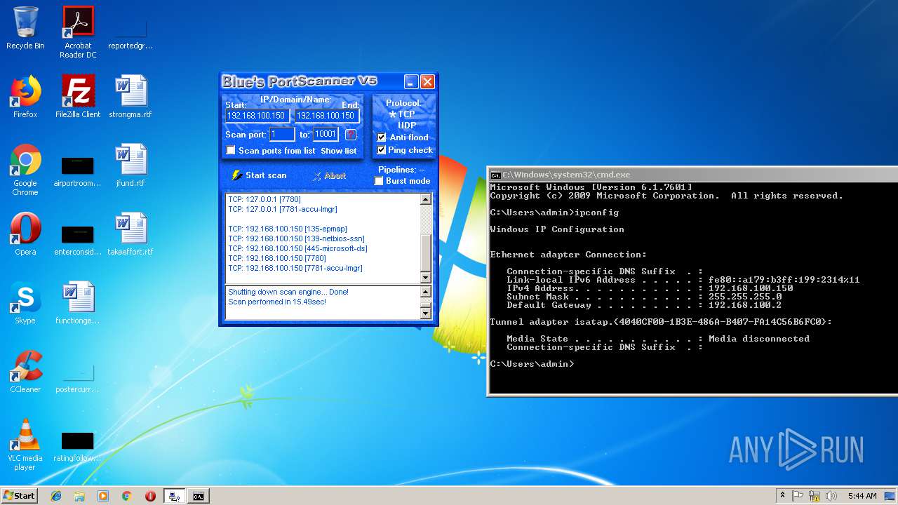Open functionge... document icon
The image size is (898, 505).
[78, 303]
